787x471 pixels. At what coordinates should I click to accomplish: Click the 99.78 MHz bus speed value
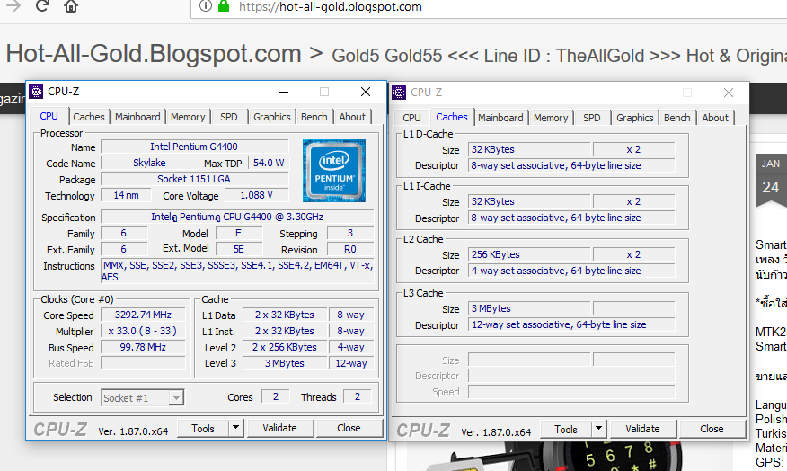click(x=143, y=347)
